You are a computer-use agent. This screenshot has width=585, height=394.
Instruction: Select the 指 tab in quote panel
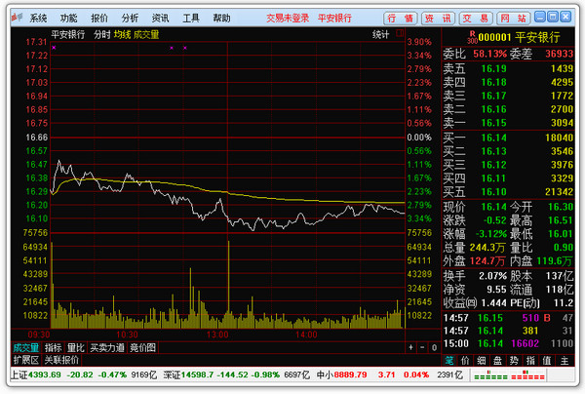[530, 361]
